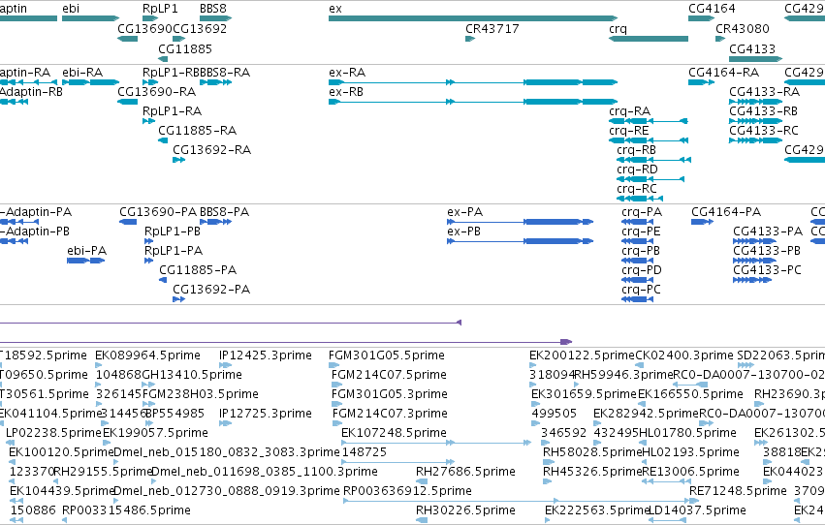The image size is (825, 525).
Task: Select the crq-RD transcript label
Action: 637,170
